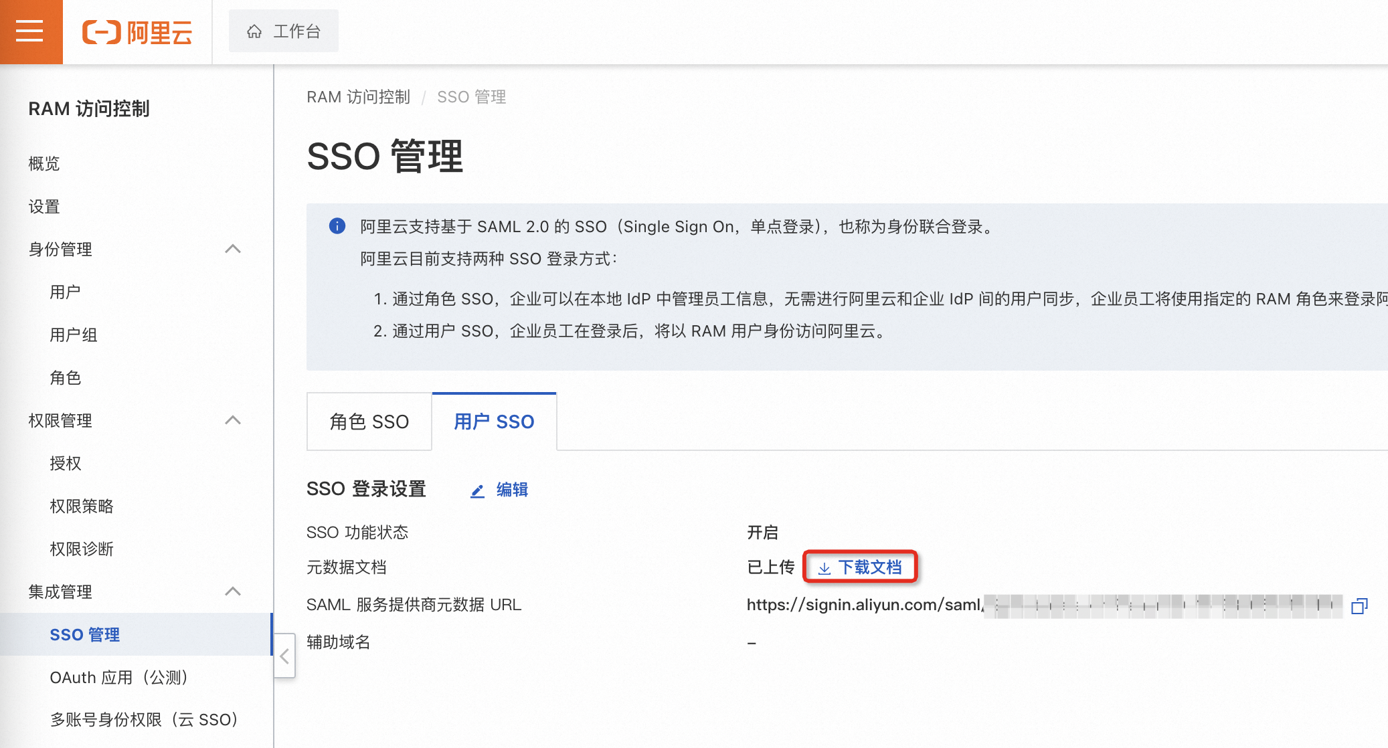The image size is (1388, 748).
Task: Select the 用户 SSO tab
Action: [494, 422]
